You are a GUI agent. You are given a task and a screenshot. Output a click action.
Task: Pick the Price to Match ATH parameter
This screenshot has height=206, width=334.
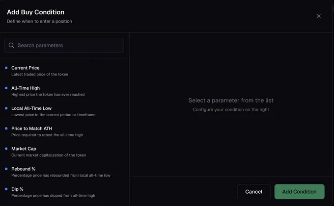tap(64, 131)
